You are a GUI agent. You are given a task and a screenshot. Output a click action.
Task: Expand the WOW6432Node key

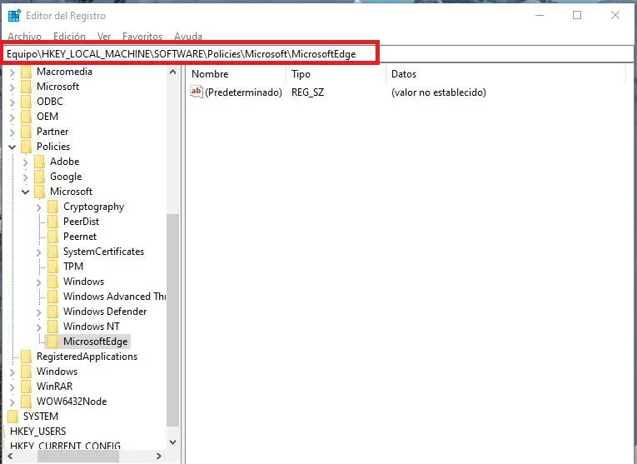12,402
